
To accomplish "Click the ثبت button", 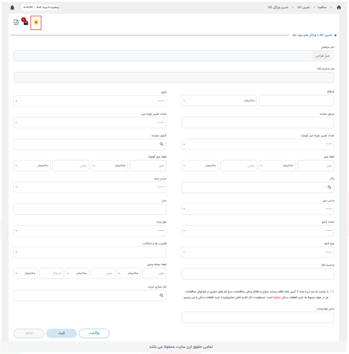I will coord(61,333).
